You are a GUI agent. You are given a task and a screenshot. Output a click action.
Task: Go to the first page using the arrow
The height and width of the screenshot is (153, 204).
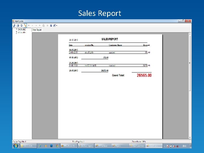click(29, 25)
